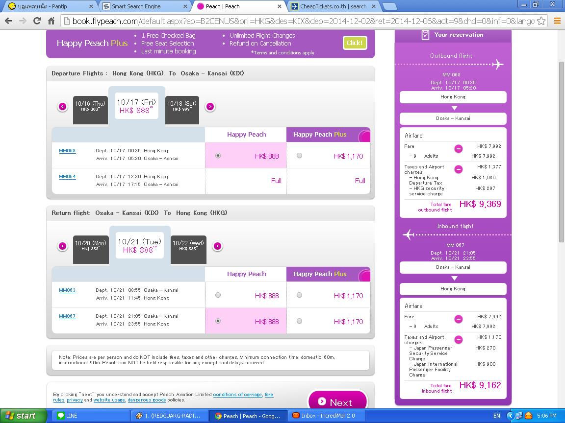
Task: Collapse inbound Taxes and Airport charges
Action: click(x=459, y=340)
